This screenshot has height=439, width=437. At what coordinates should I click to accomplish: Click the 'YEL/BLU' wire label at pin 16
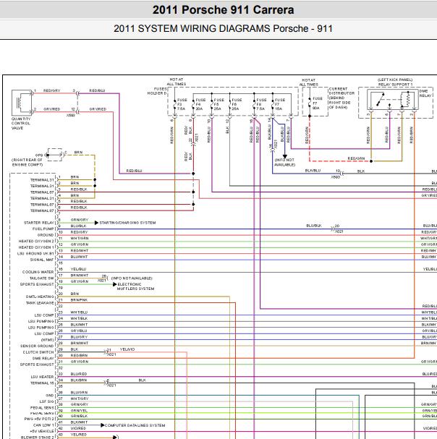79,269
